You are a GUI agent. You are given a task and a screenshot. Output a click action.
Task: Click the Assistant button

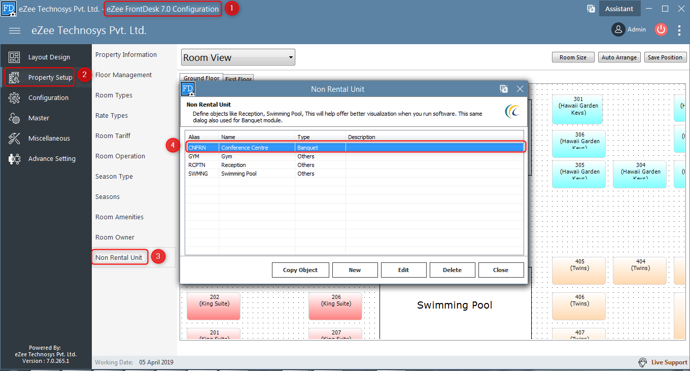click(619, 9)
